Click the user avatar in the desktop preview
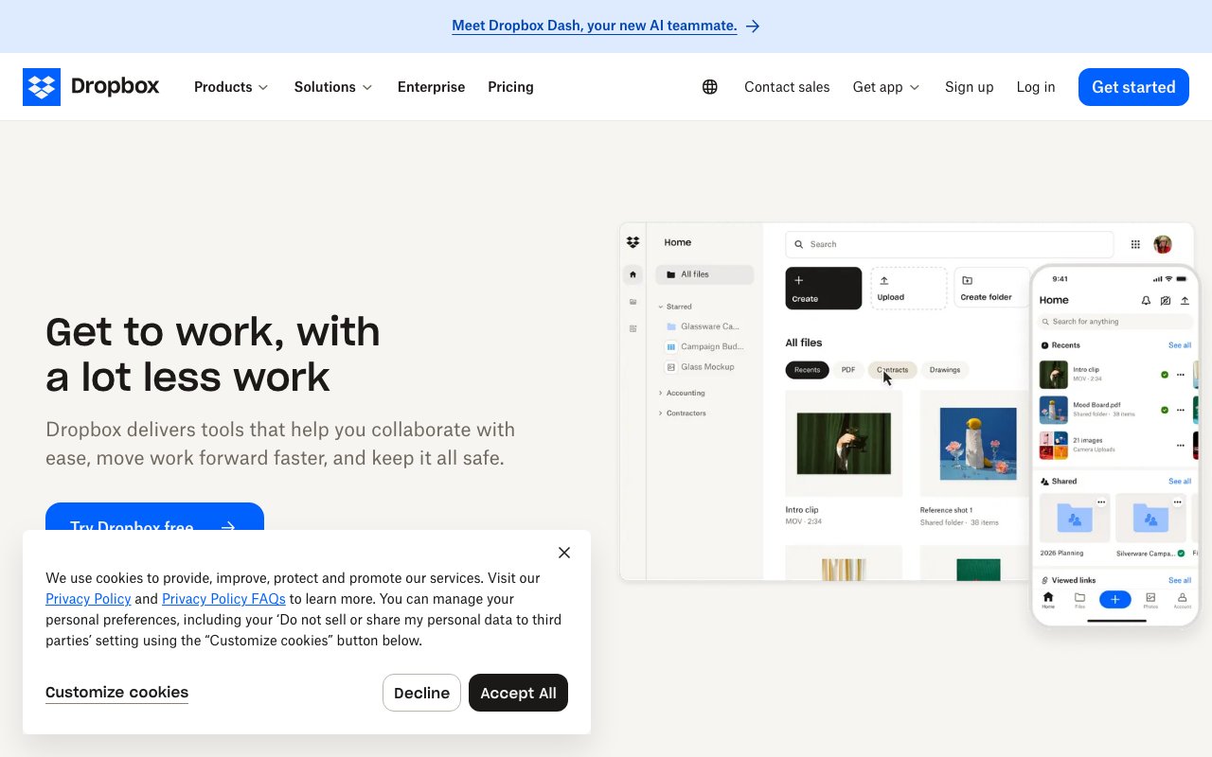 coord(1163,244)
